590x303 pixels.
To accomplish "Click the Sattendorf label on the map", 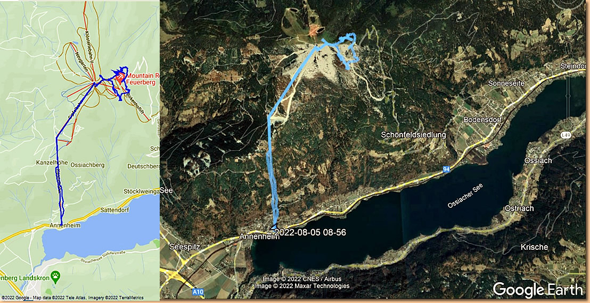I will pyautogui.click(x=112, y=211).
